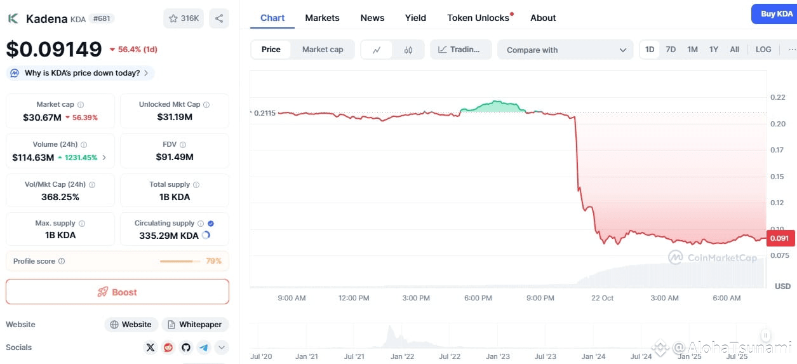Click the Buy KDA button
Image resolution: width=797 pixels, height=364 pixels.
(x=774, y=14)
